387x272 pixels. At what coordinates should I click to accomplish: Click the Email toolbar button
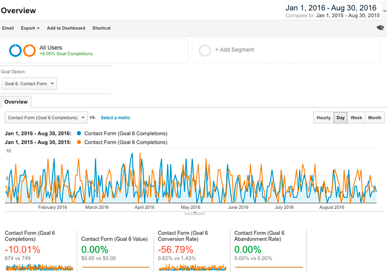click(8, 28)
